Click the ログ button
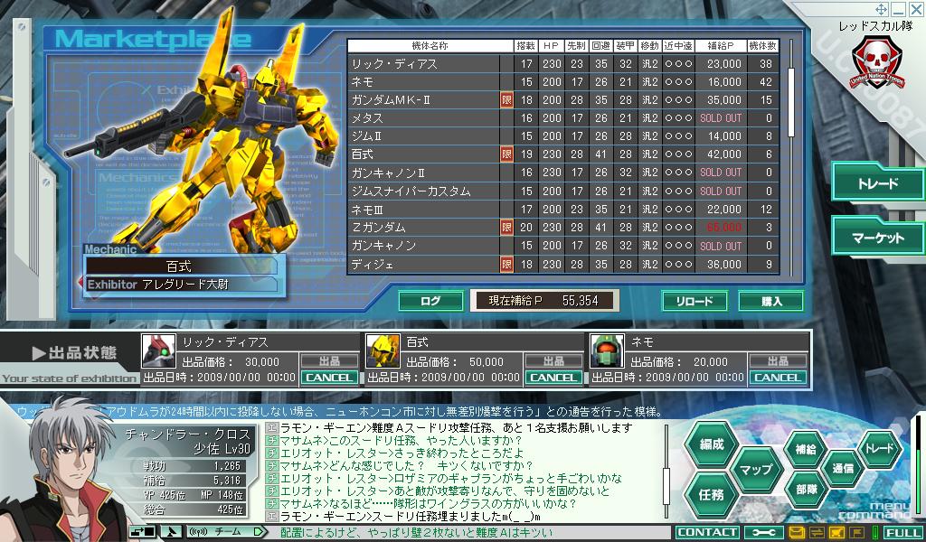 (430, 301)
